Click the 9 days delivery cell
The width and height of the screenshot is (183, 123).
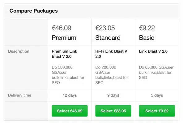(113, 95)
